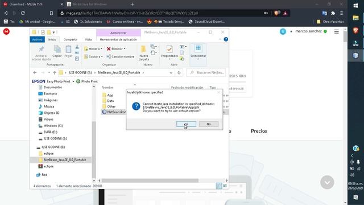Screen dimensions: 364x205
Task: Click the up one level arrow
Action: (x=55, y=73)
